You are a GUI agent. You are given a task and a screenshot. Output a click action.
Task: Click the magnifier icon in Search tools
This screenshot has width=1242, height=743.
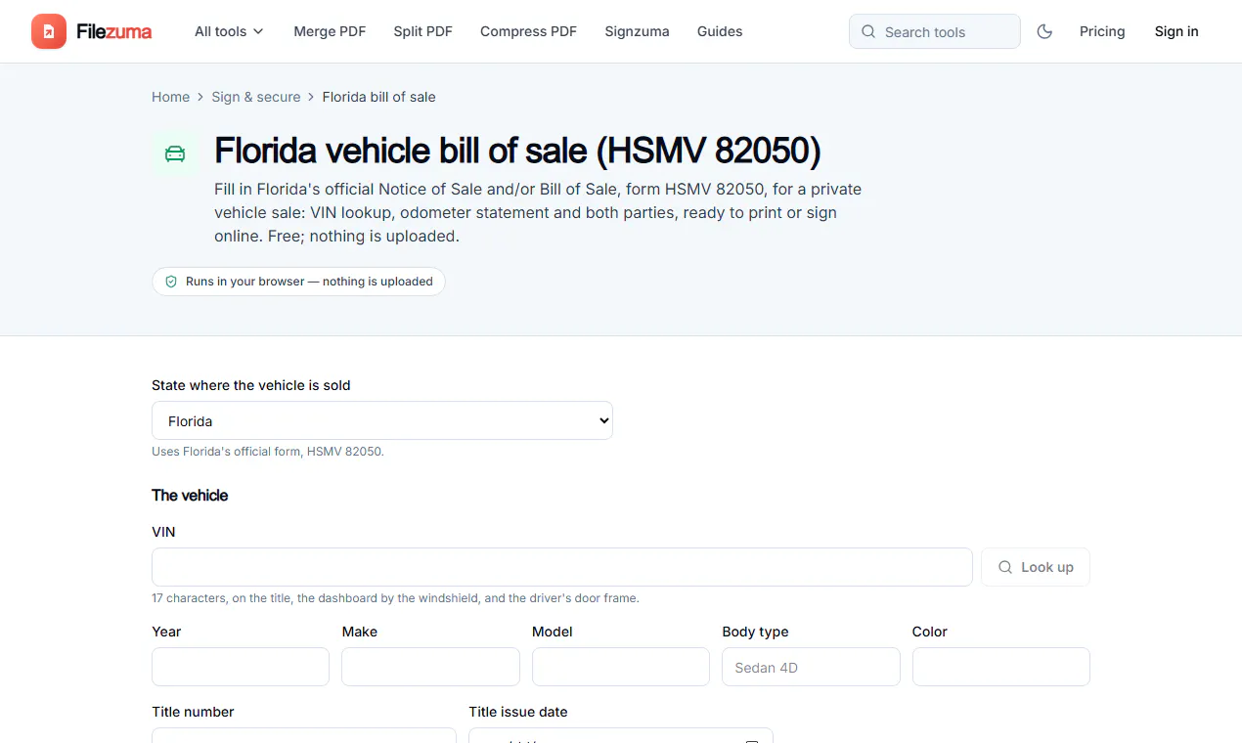pos(868,31)
